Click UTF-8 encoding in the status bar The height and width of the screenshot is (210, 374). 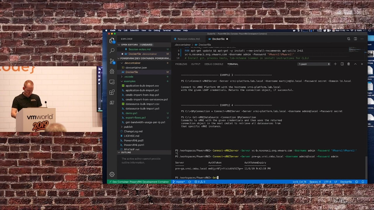(x=328, y=182)
